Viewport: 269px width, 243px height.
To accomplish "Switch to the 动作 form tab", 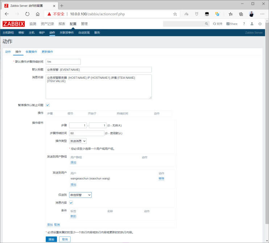I will pyautogui.click(x=8, y=52).
